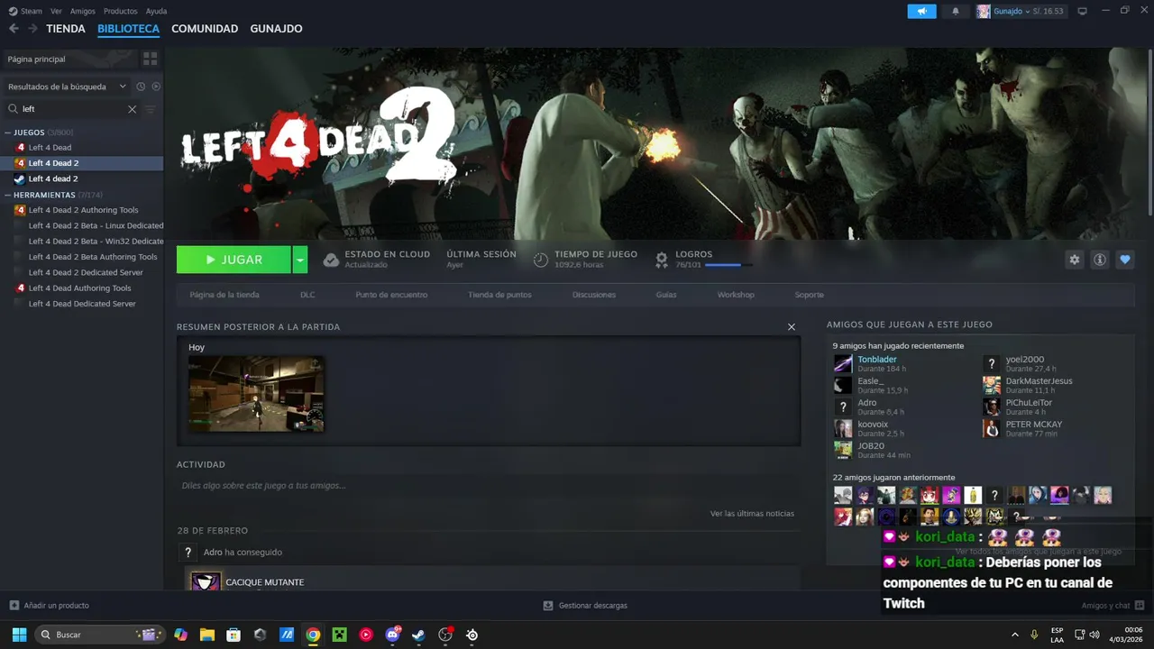Screen dimensions: 1154x649
Task: Select Left 4 Dead 2 Beta Authoring Tools
Action: click(x=82, y=257)
